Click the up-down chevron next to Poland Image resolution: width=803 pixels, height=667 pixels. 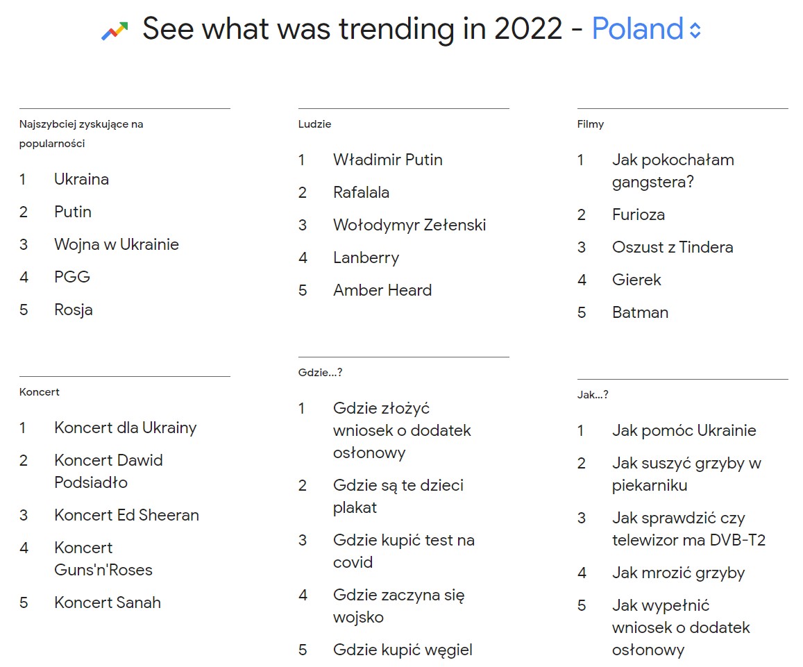coord(695,31)
